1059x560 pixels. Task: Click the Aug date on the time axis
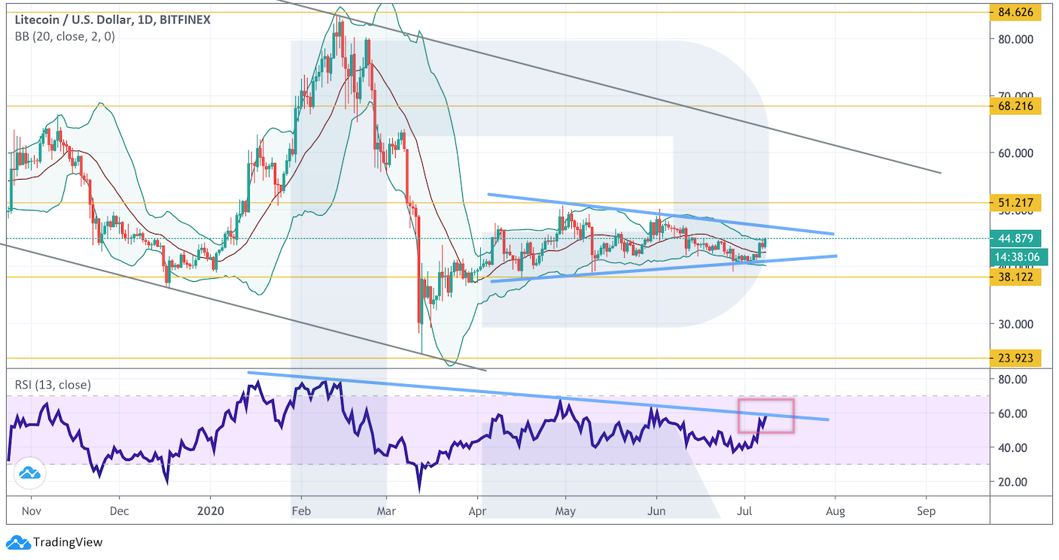[835, 511]
